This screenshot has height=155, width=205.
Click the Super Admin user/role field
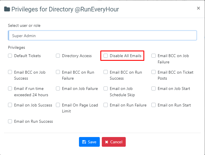coord(102,36)
